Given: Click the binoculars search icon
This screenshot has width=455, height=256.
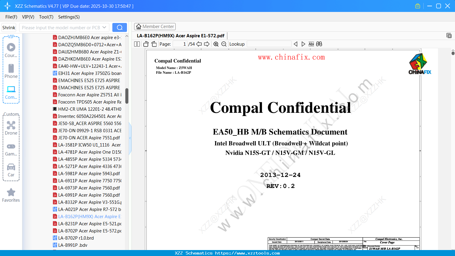Looking at the screenshot, I should 319,44.
